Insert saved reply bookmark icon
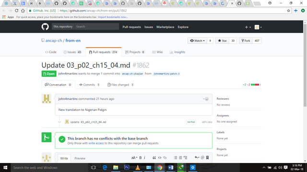 (207, 158)
